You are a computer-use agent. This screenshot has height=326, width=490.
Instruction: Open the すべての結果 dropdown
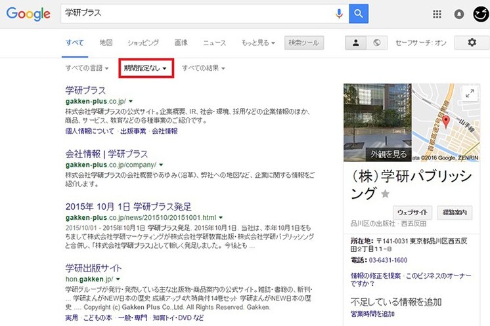204,68
